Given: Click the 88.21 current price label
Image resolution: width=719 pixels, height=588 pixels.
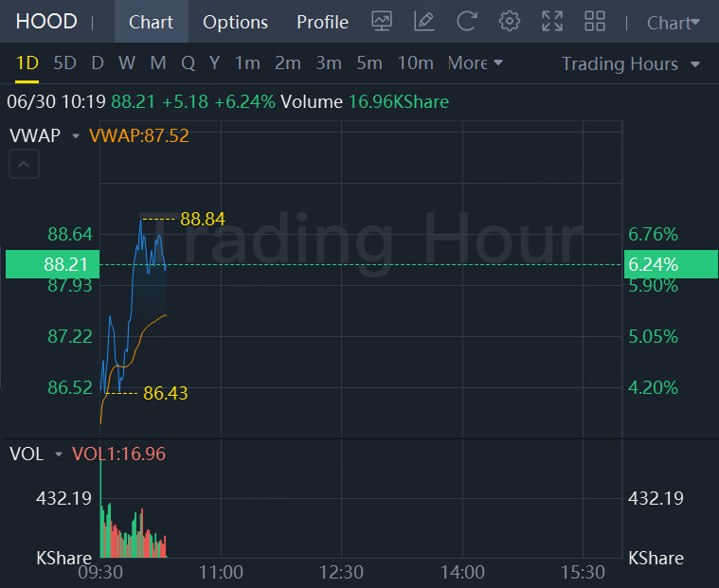Looking at the screenshot, I should pos(52,264).
